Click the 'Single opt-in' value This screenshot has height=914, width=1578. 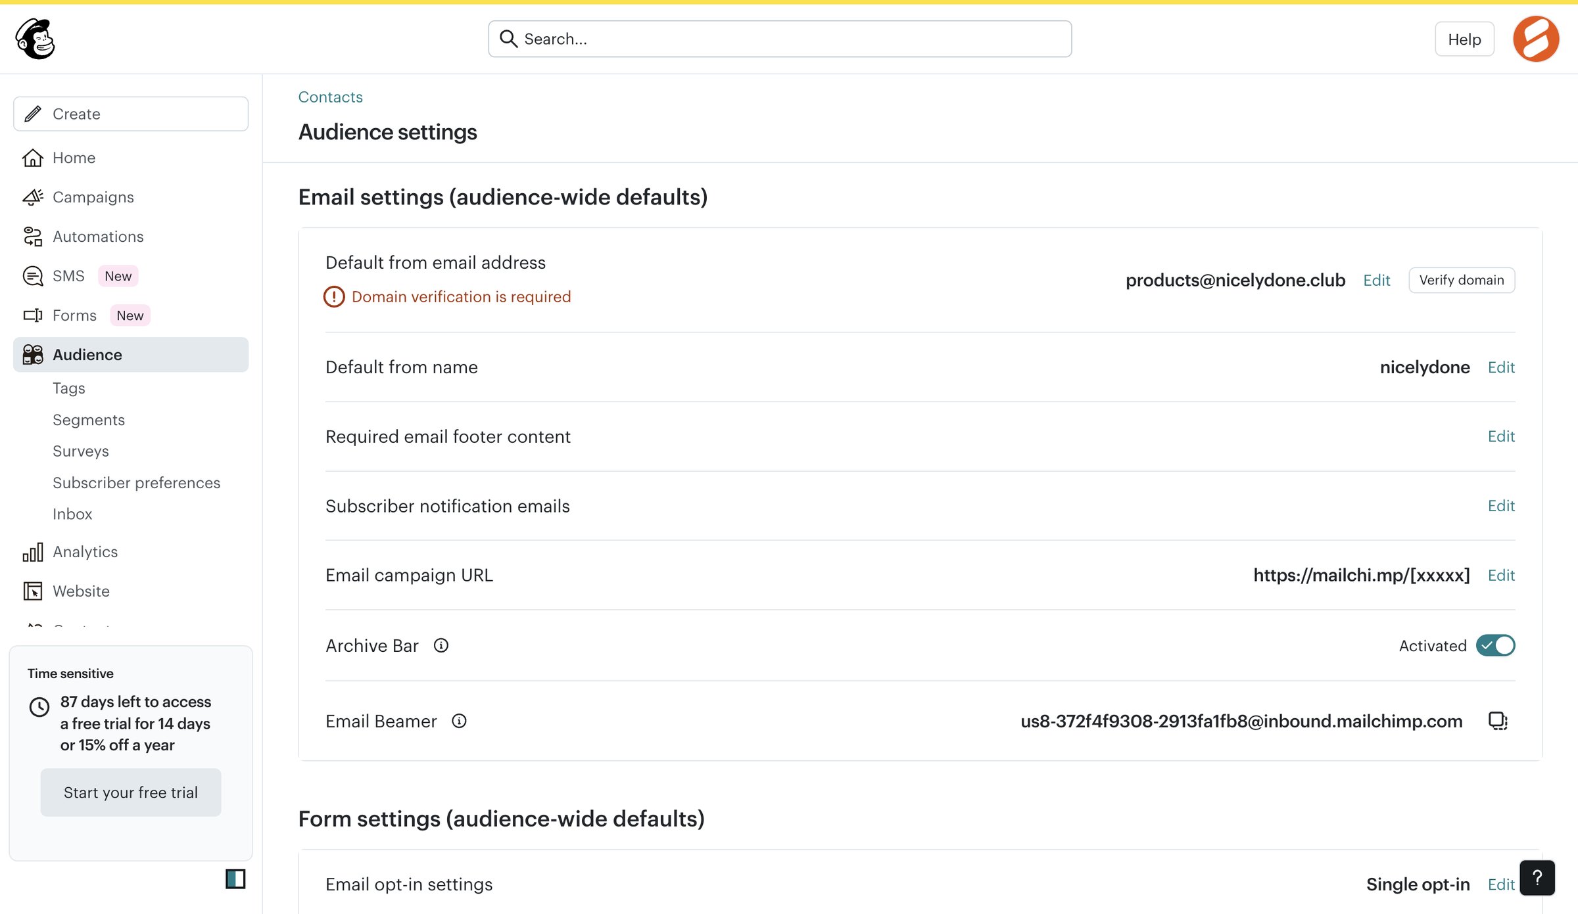[x=1418, y=885]
